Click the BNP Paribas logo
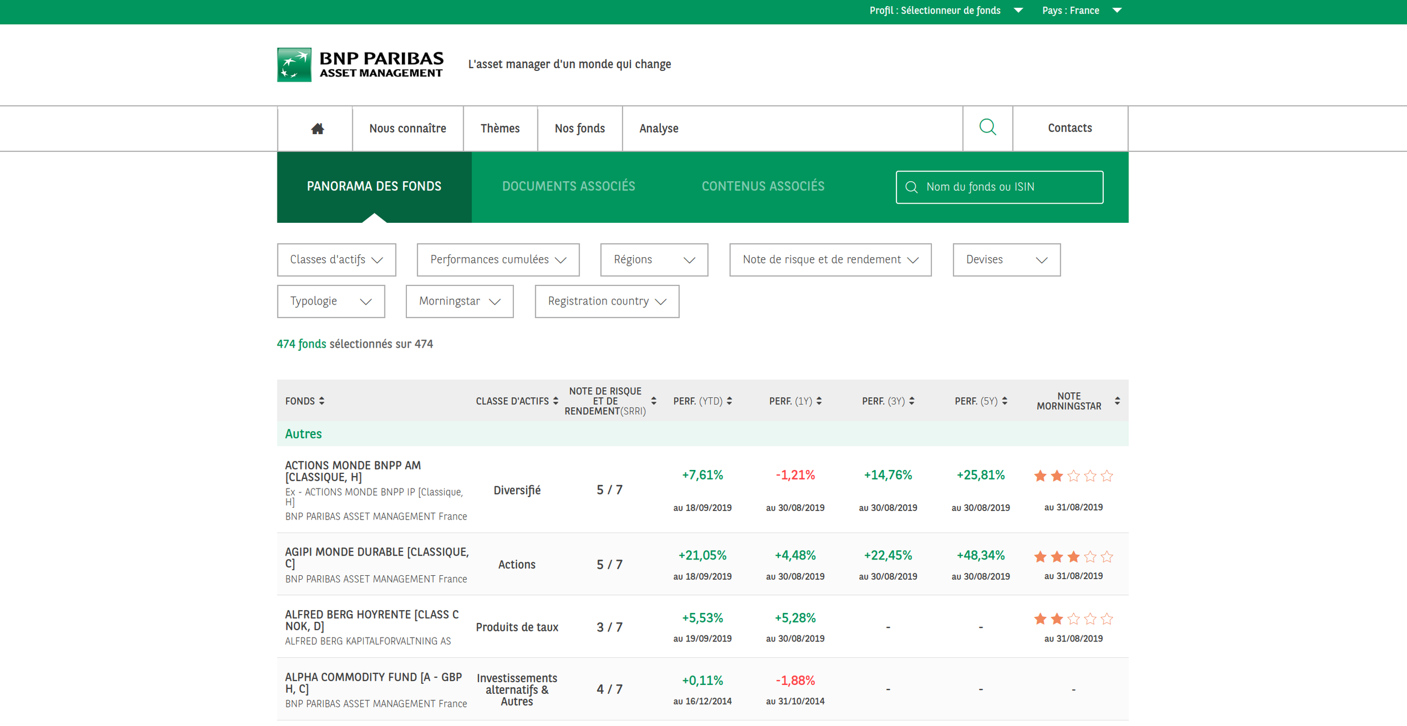The height and width of the screenshot is (726, 1407). 360,65
